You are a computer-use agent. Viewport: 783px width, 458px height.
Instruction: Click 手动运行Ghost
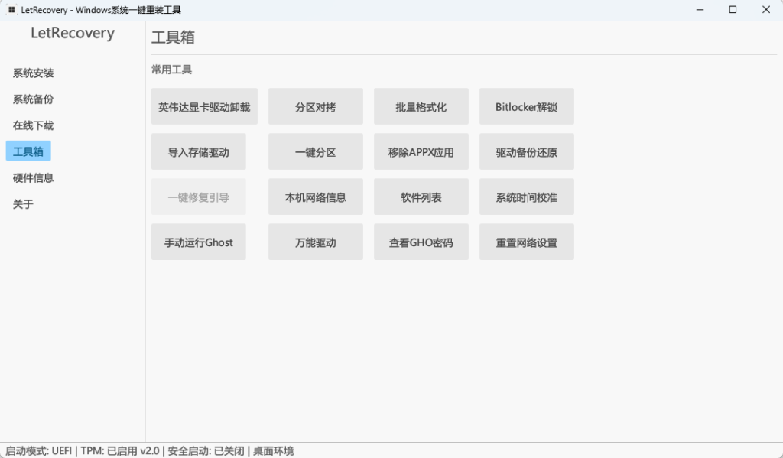199,242
